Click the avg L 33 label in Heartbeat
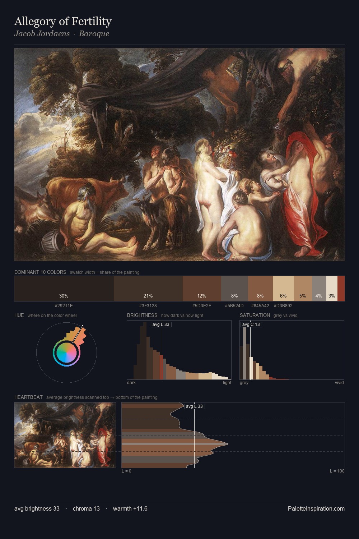Viewport: 359px width, 539px height. pos(194,406)
